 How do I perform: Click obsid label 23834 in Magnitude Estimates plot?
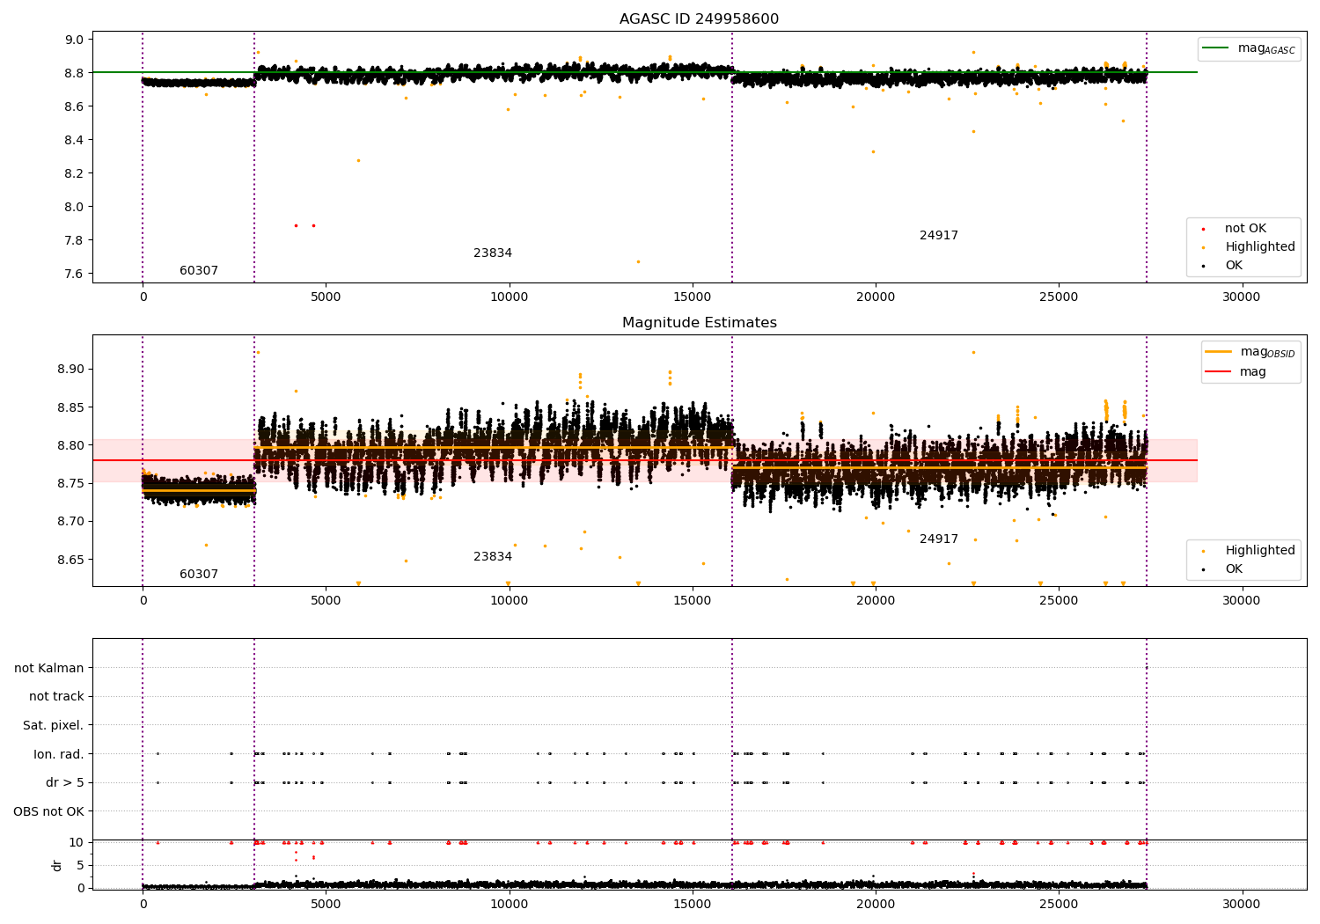pos(493,557)
